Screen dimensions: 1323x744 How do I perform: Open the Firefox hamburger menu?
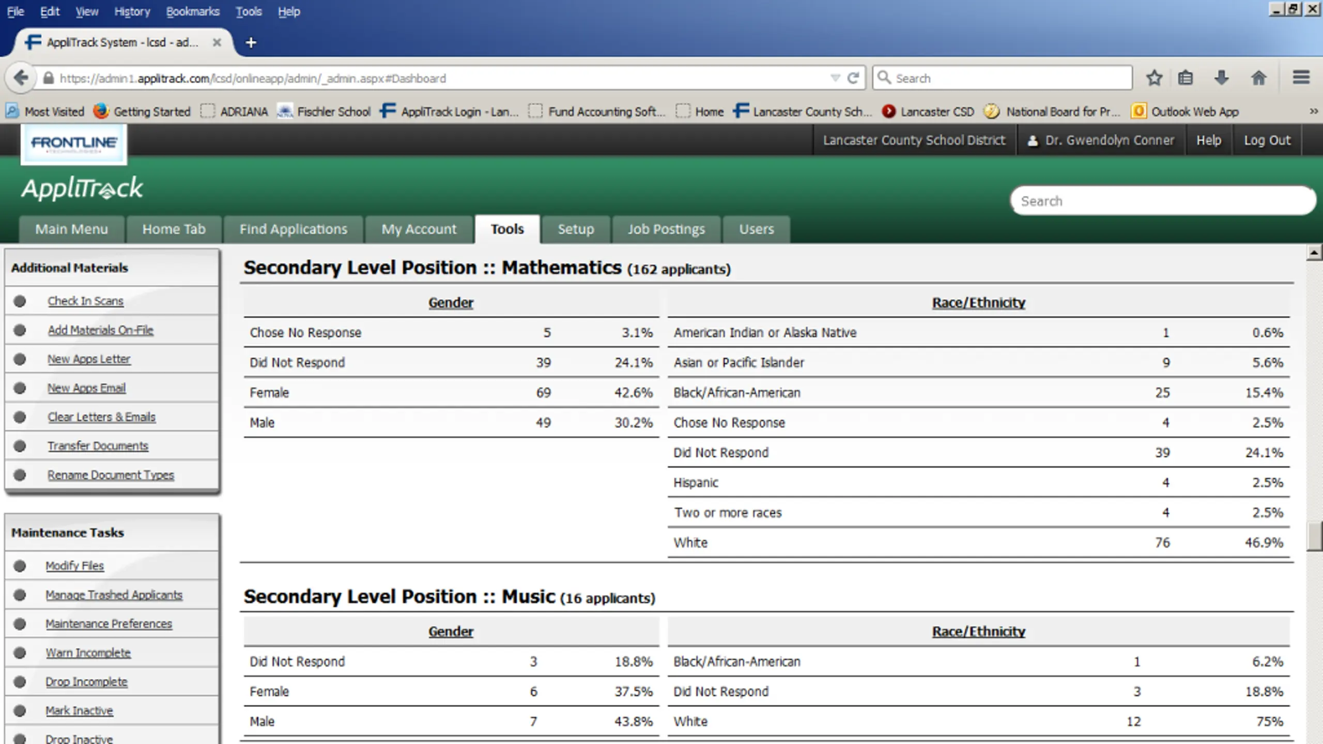(x=1301, y=78)
